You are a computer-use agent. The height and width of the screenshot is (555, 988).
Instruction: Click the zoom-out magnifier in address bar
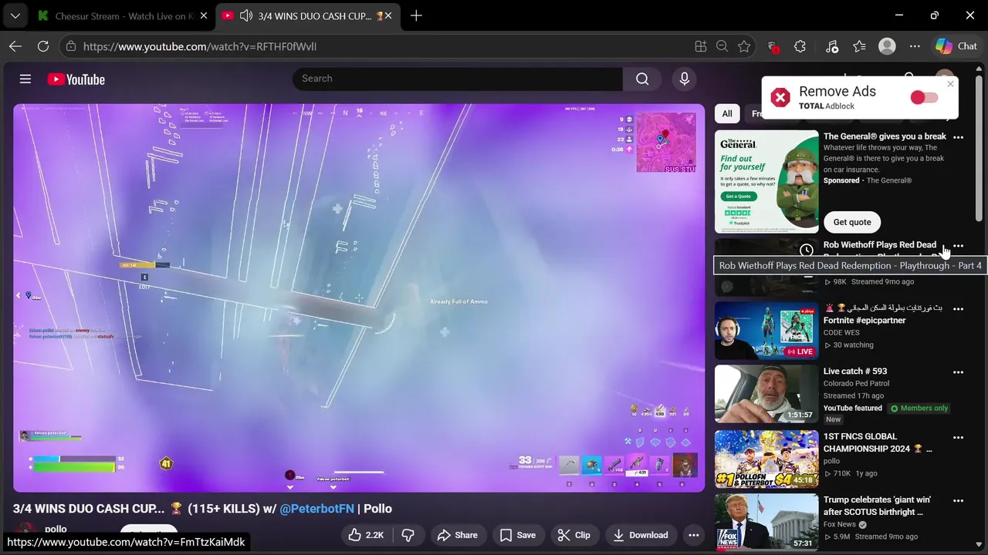point(722,46)
